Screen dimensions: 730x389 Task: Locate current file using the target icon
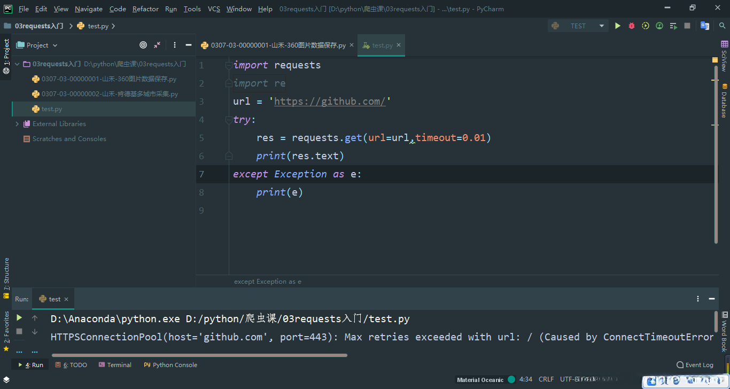click(x=143, y=45)
